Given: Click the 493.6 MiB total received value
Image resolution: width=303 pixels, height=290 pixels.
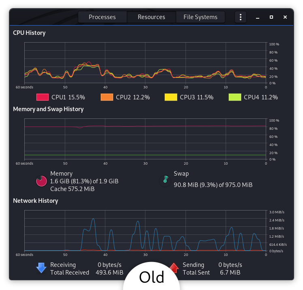Looking at the screenshot, I should coord(109,273).
